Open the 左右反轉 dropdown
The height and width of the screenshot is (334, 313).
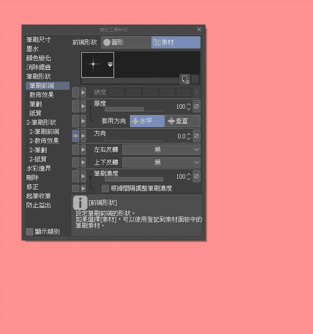coord(161,150)
